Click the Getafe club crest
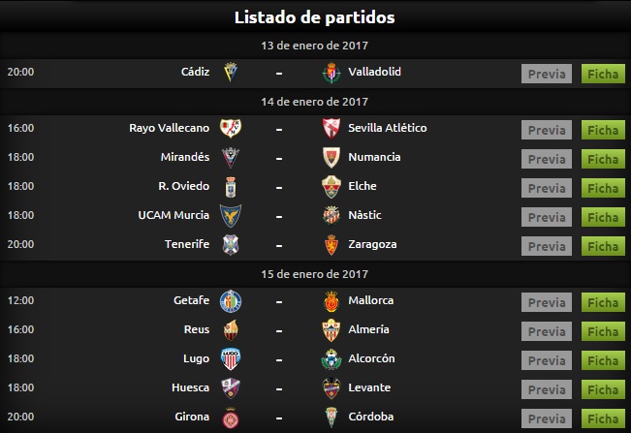Screen dimensions: 631x433 [231, 301]
